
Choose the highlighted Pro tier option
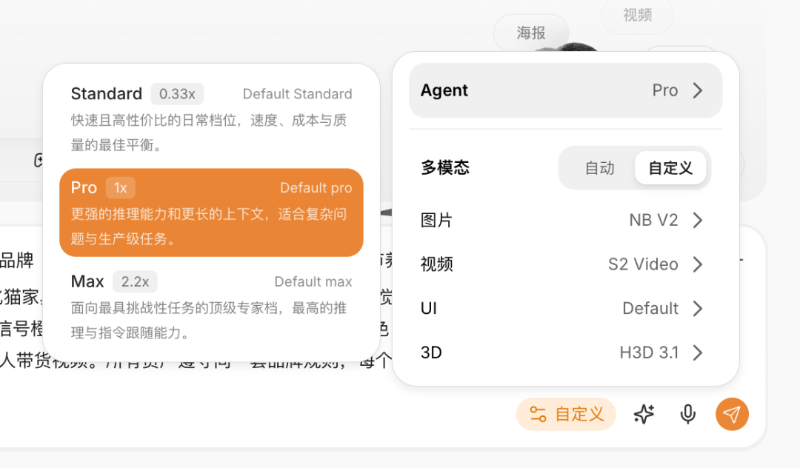(x=211, y=213)
